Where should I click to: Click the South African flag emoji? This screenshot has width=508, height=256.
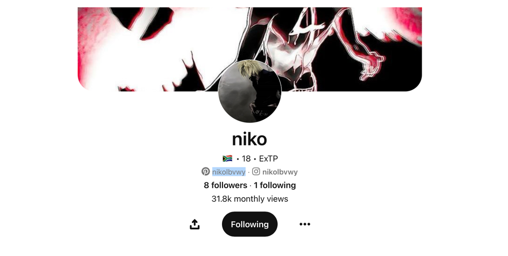tap(228, 158)
